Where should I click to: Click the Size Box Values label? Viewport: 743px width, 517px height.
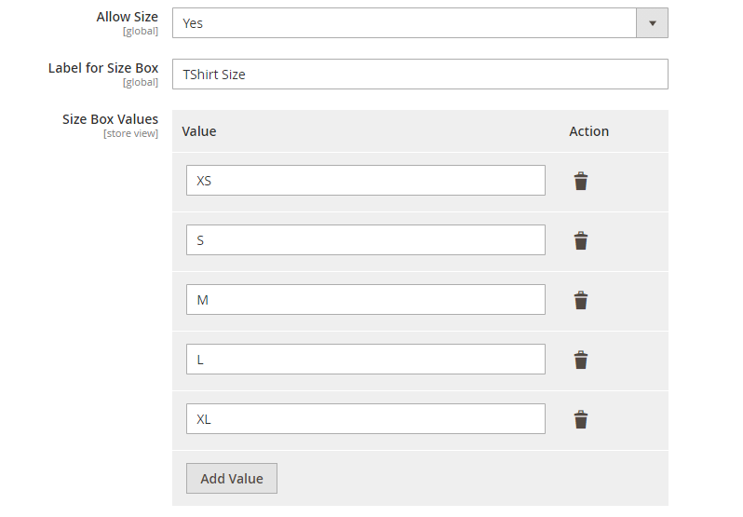(110, 119)
